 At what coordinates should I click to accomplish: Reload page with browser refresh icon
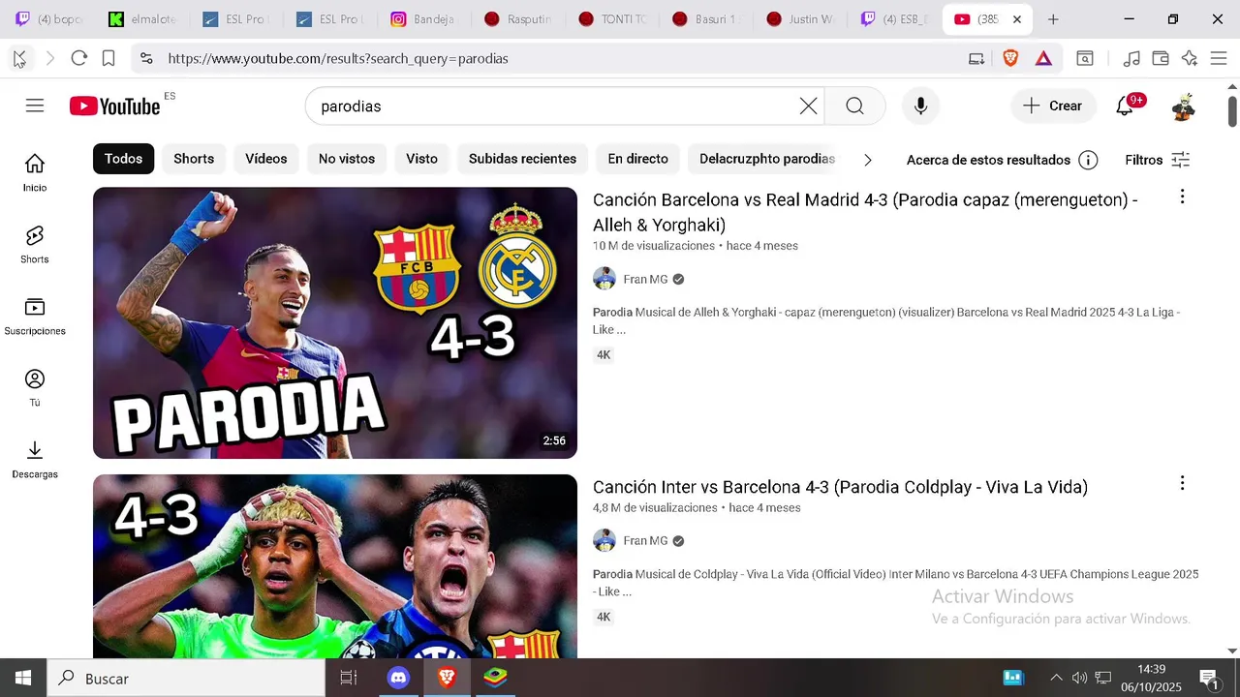pos(79,58)
